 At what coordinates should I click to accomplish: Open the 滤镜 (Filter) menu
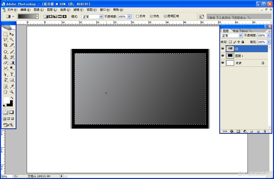(x=78, y=10)
